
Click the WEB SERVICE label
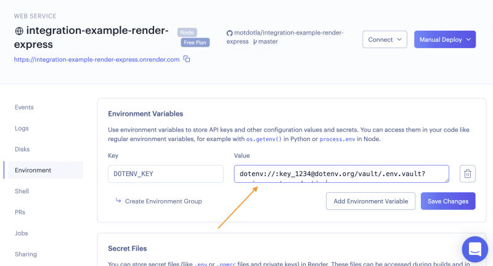(x=35, y=16)
